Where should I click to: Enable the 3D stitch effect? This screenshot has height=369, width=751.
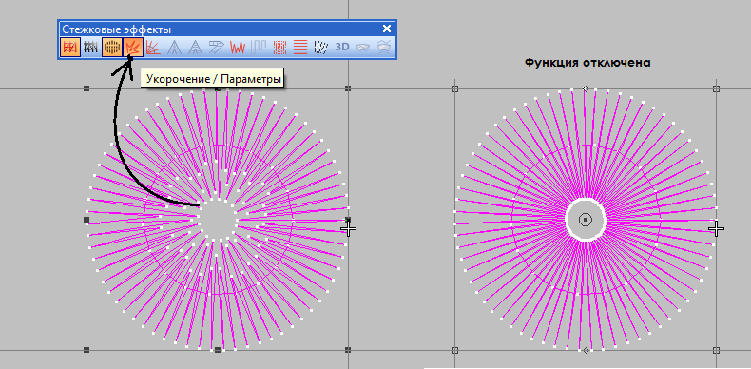coord(342,47)
